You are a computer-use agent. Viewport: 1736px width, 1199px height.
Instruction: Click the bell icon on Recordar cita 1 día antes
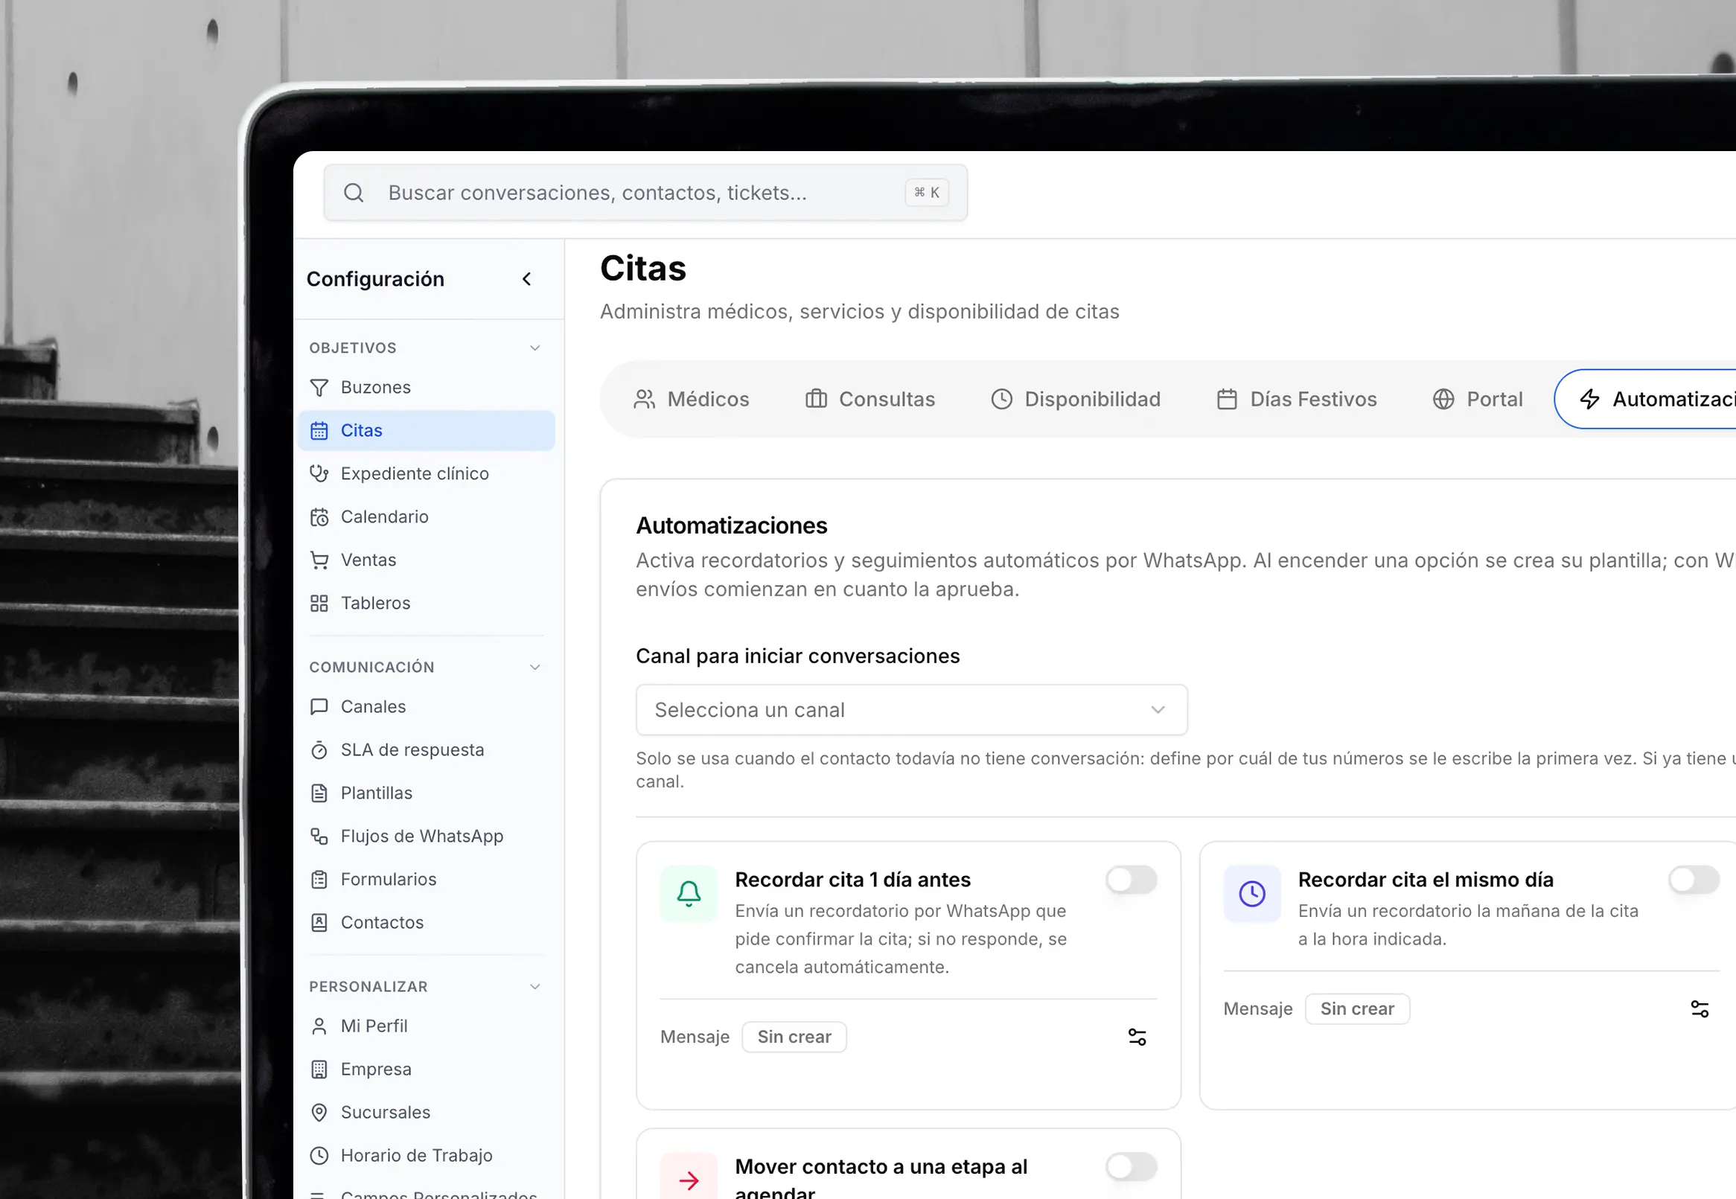point(689,894)
